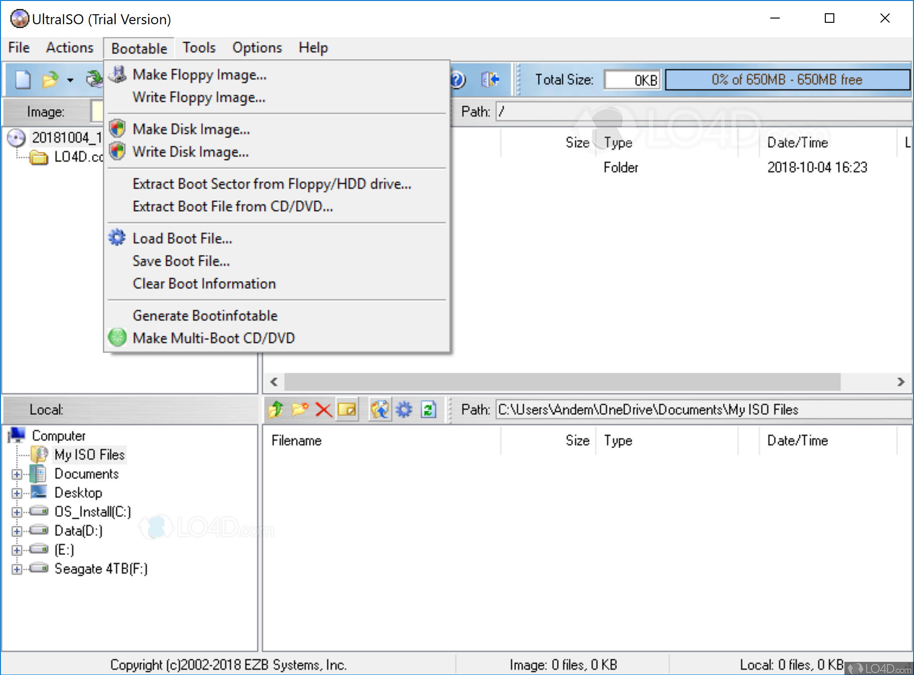Click the image Path input field
Viewport: 914px width, 675px height.
coord(703,112)
